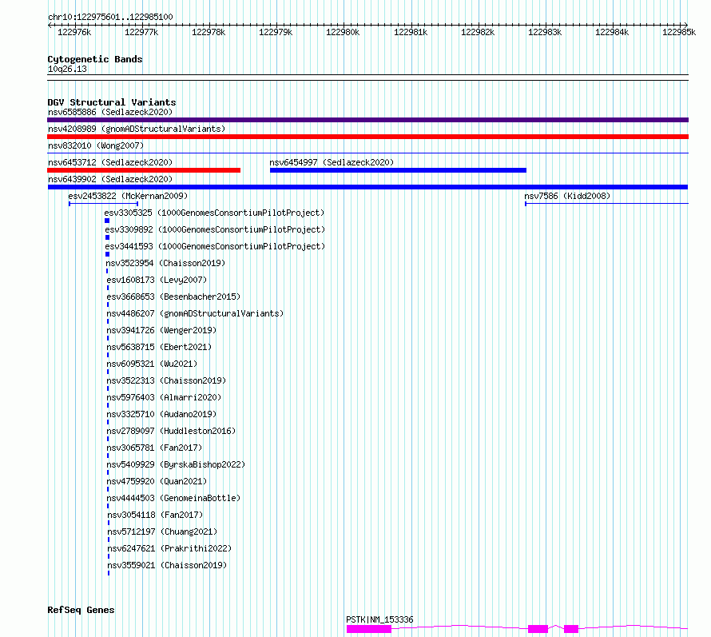Open nsv3523954 (Chaisson2019) label
This screenshot has height=637, width=711.
[165, 263]
